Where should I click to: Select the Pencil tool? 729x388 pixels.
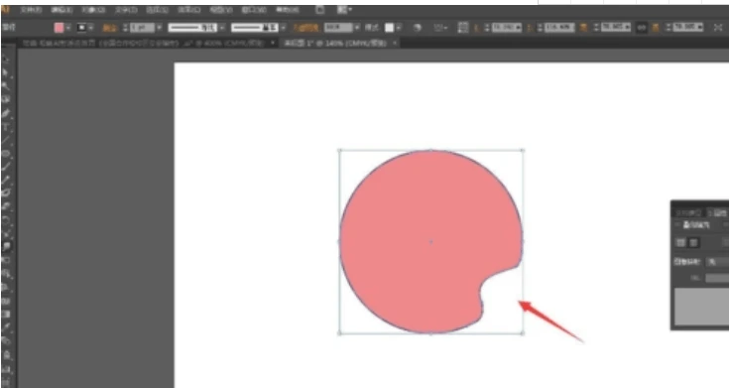6,180
